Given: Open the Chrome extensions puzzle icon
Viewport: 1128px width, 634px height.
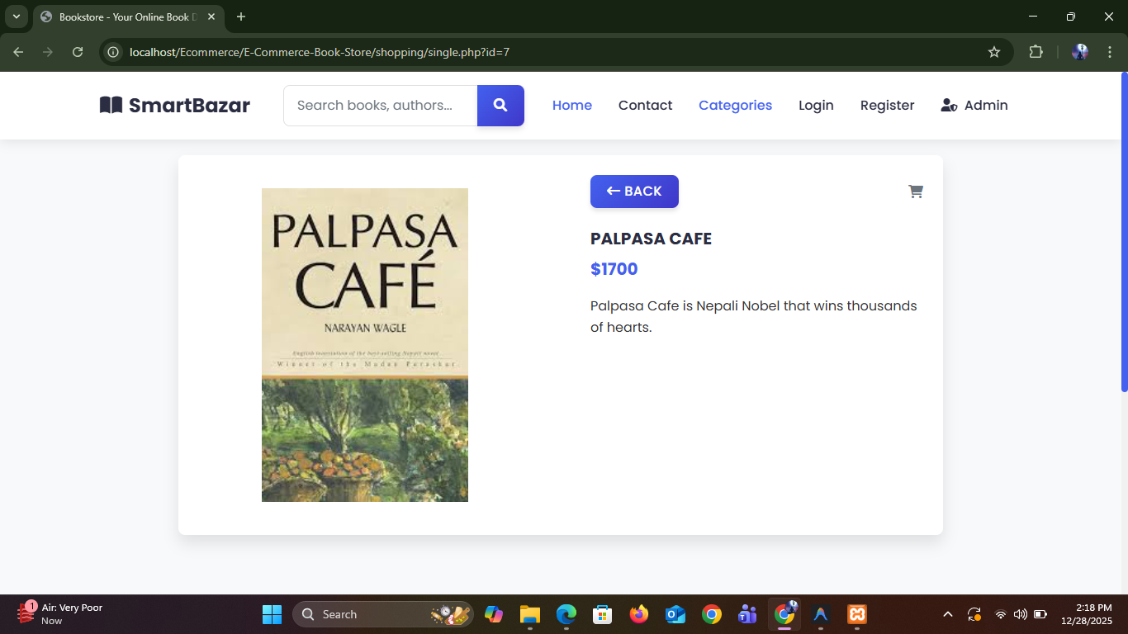Looking at the screenshot, I should (x=1036, y=52).
